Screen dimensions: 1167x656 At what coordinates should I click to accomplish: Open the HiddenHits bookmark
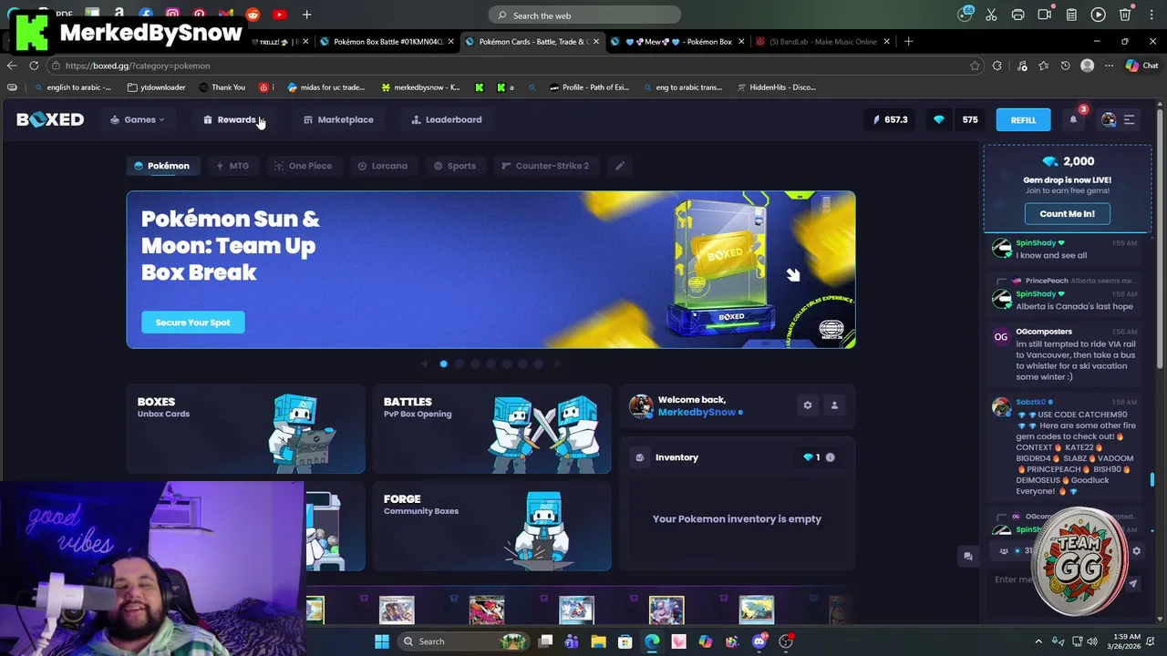[x=773, y=87]
